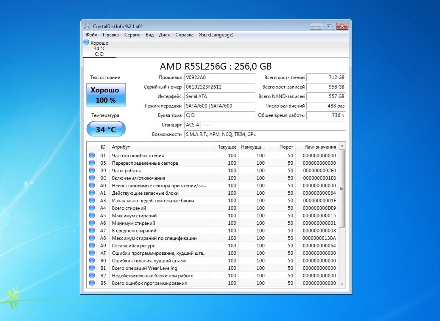Click the total NAND writes value 557 GB
This screenshot has width=440, height=321.
point(326,97)
